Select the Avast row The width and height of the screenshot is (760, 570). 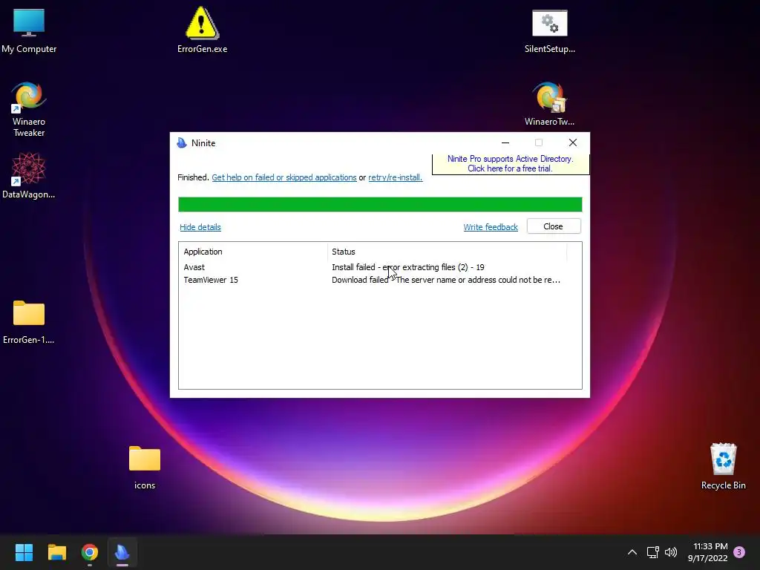[x=380, y=267]
